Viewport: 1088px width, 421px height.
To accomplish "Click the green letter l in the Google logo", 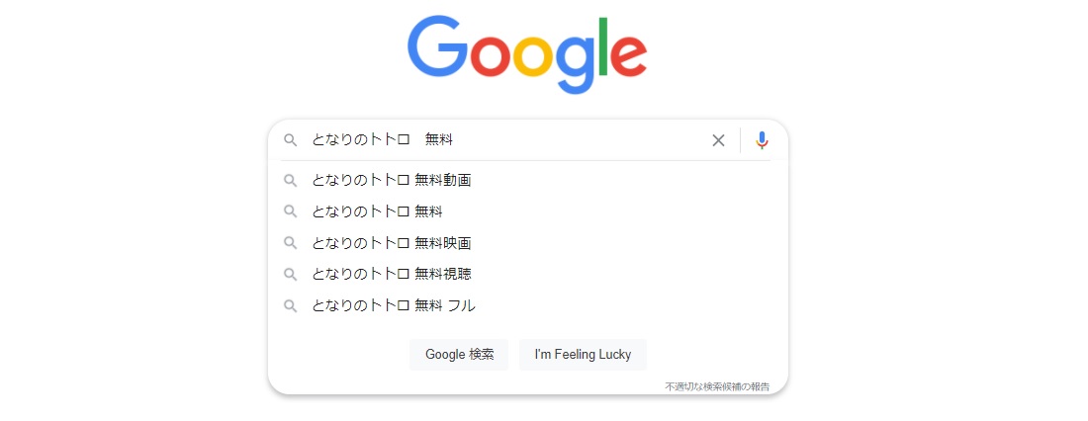I will (605, 46).
